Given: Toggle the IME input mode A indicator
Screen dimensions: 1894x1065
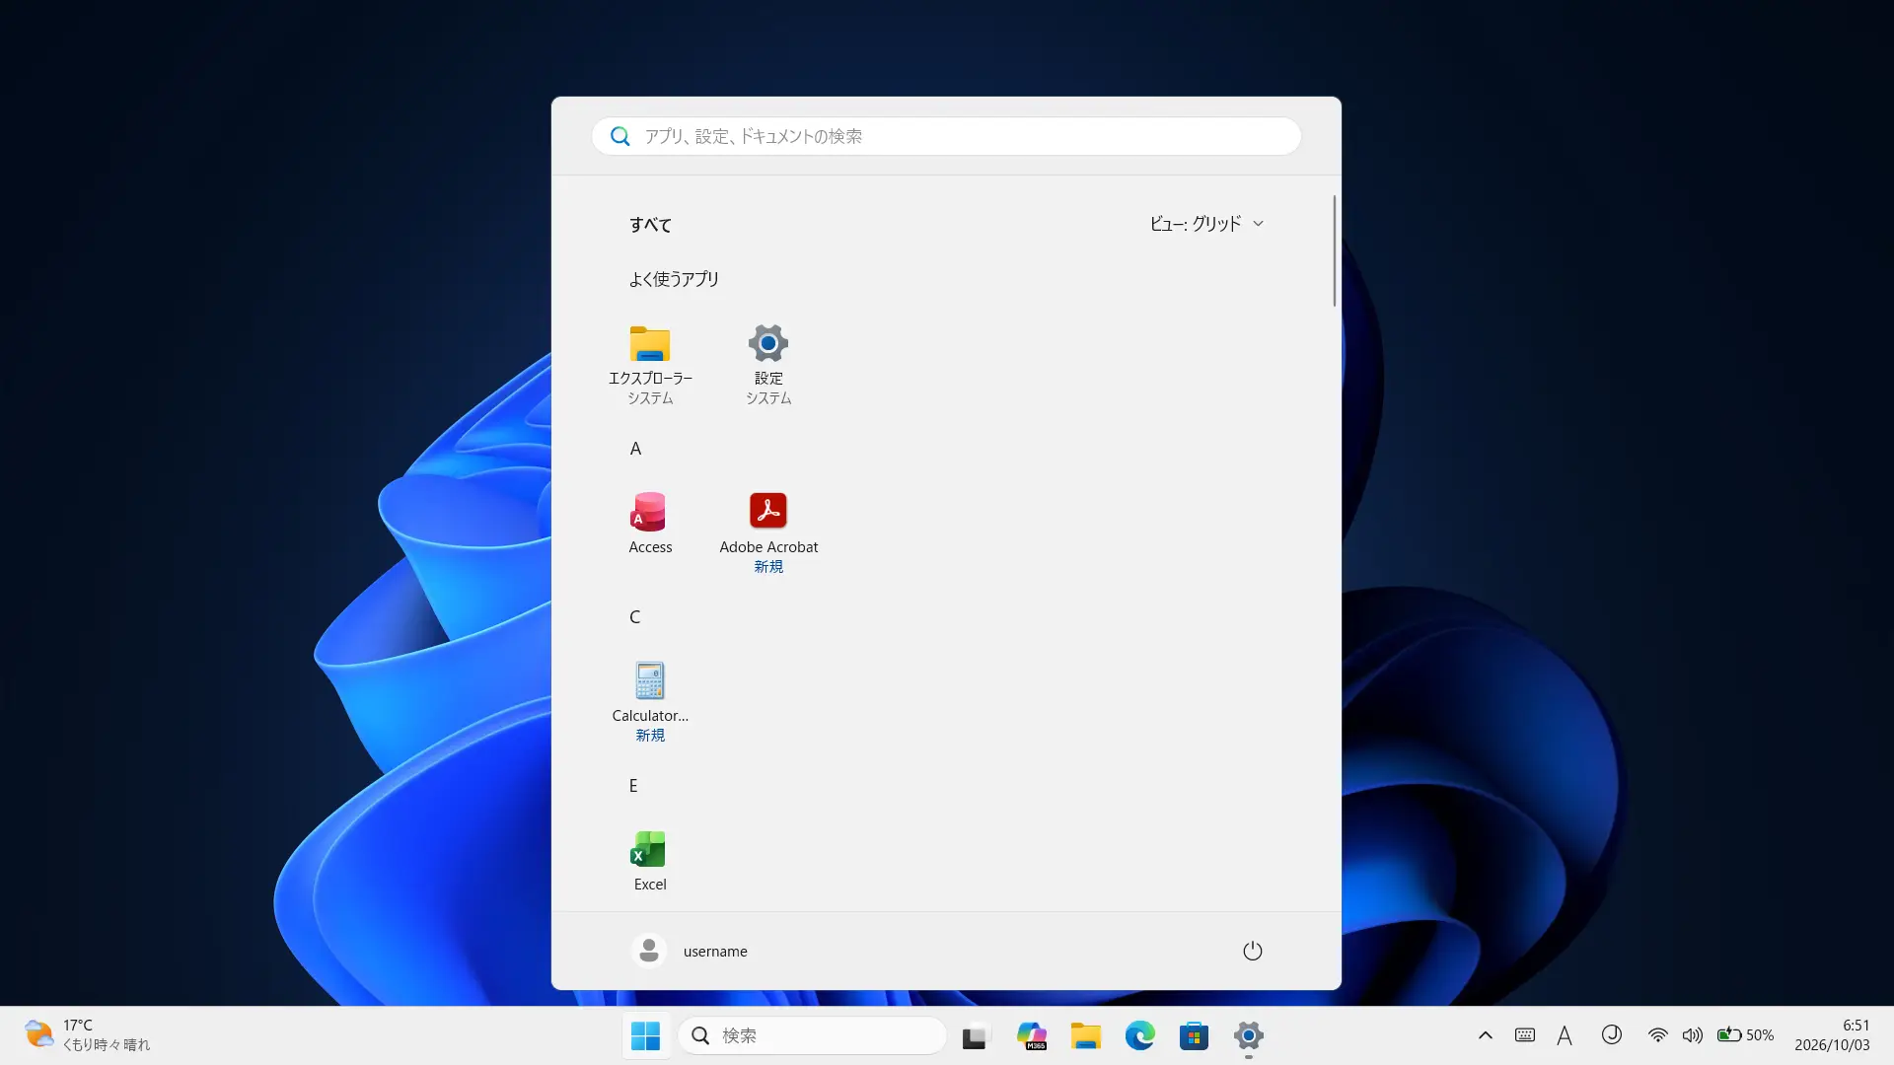Looking at the screenshot, I should [1565, 1035].
